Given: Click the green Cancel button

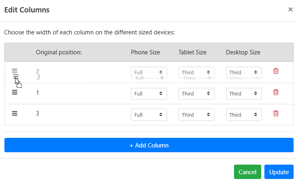Looking at the screenshot, I should [248, 172].
